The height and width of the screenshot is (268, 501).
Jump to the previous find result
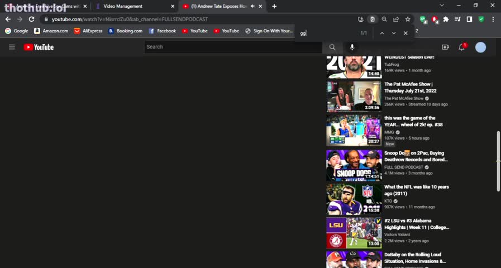[x=382, y=33]
